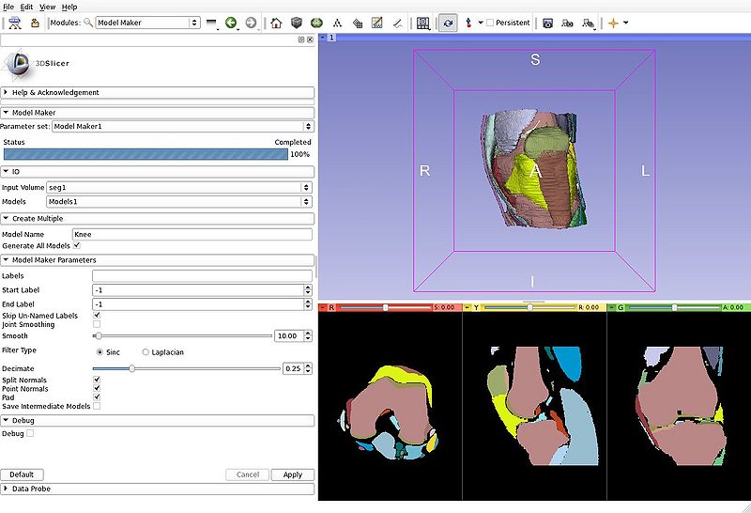Open the Modules selector dropdown
The width and height of the screenshot is (751, 513).
coord(148,23)
